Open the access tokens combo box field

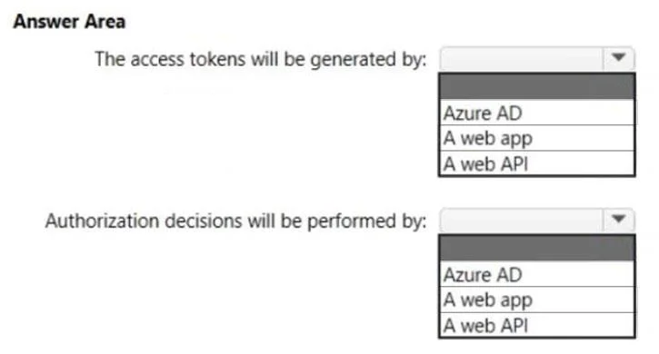pos(536,58)
